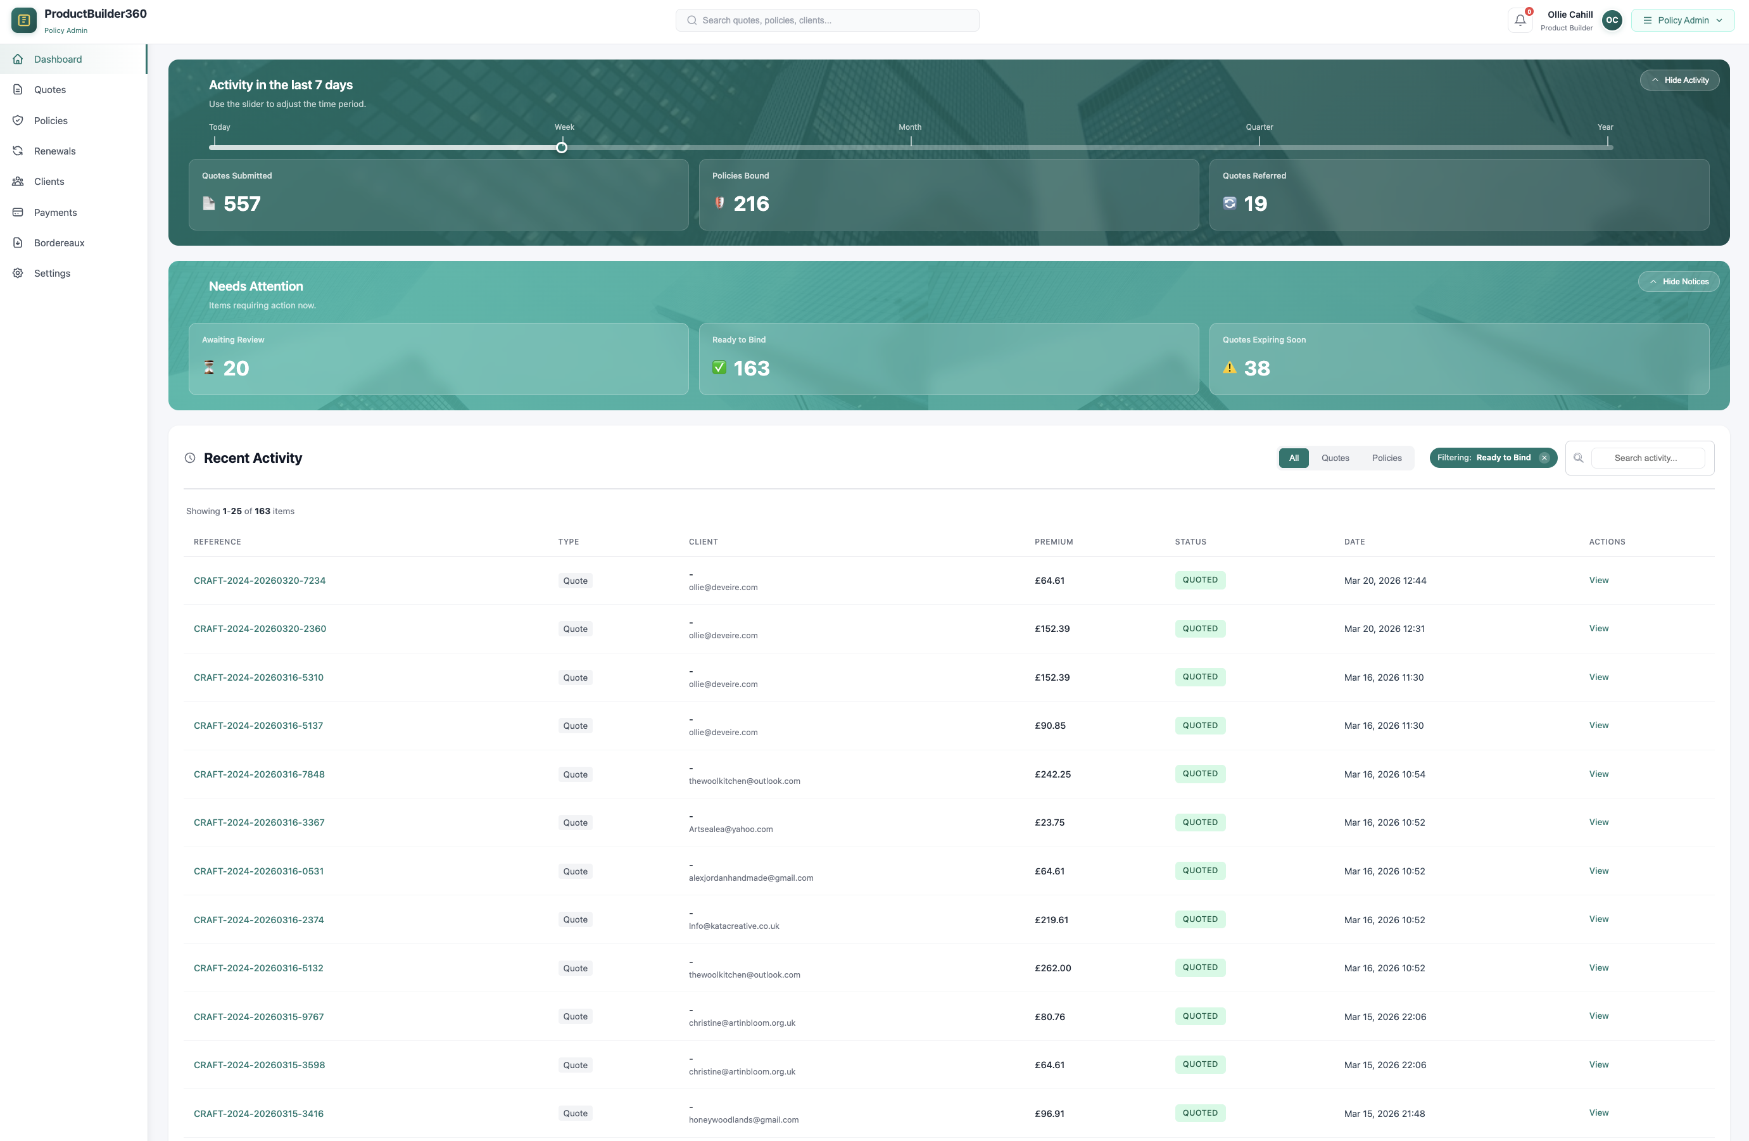Collapse section with Hide Activity button
This screenshot has width=1749, height=1141.
[x=1679, y=80]
